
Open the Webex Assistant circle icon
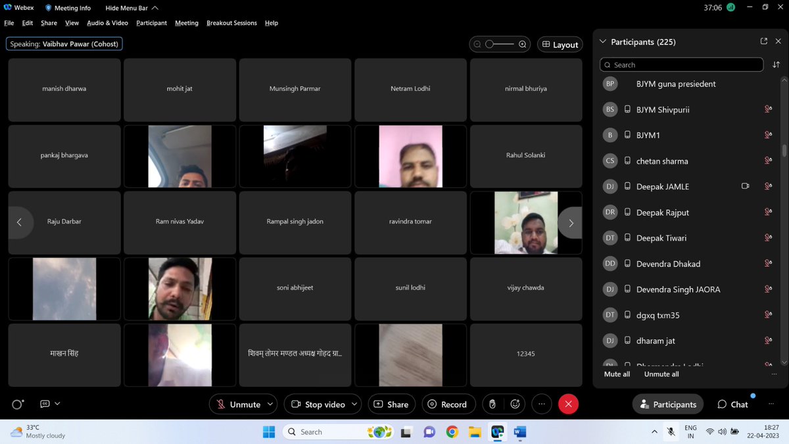click(x=18, y=405)
